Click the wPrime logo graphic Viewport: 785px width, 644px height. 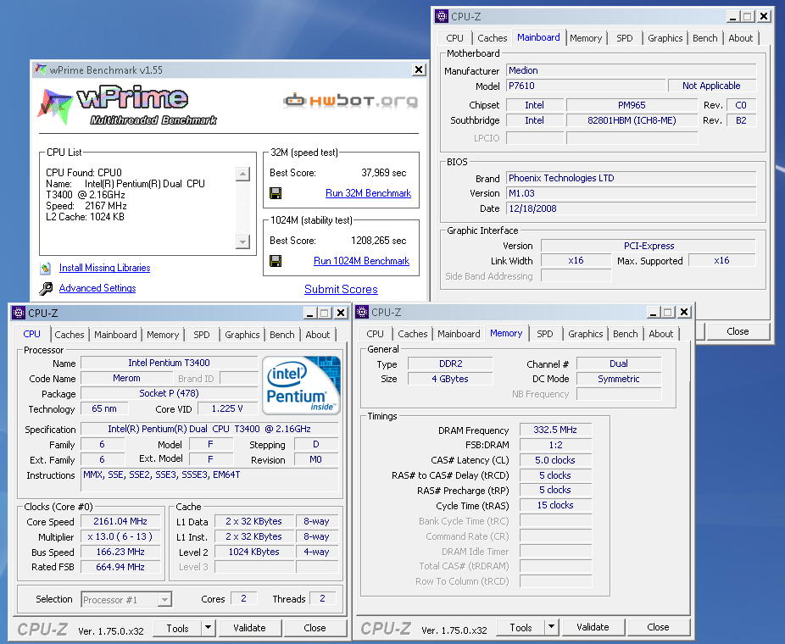point(128,106)
